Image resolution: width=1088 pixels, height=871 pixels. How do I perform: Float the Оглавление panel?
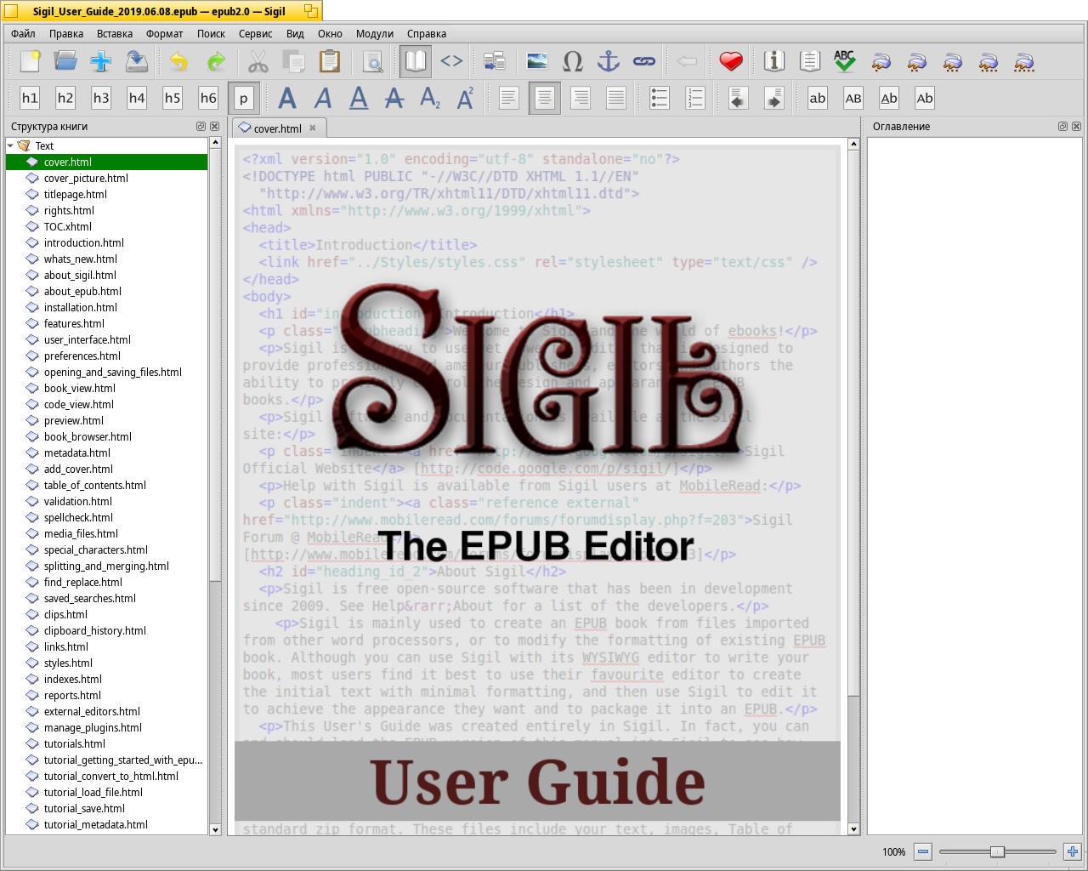pos(1062,126)
